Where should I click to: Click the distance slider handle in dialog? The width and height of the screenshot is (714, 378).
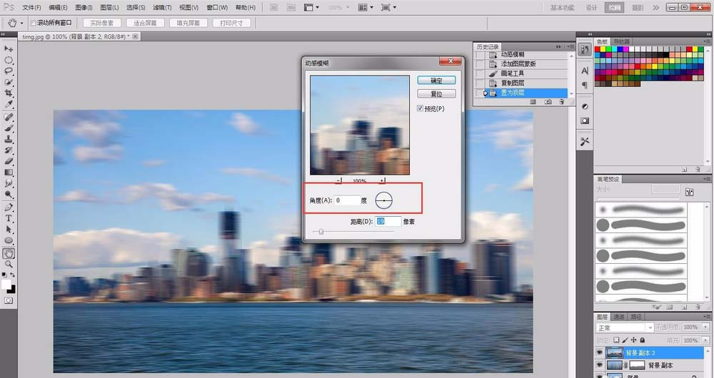(321, 231)
